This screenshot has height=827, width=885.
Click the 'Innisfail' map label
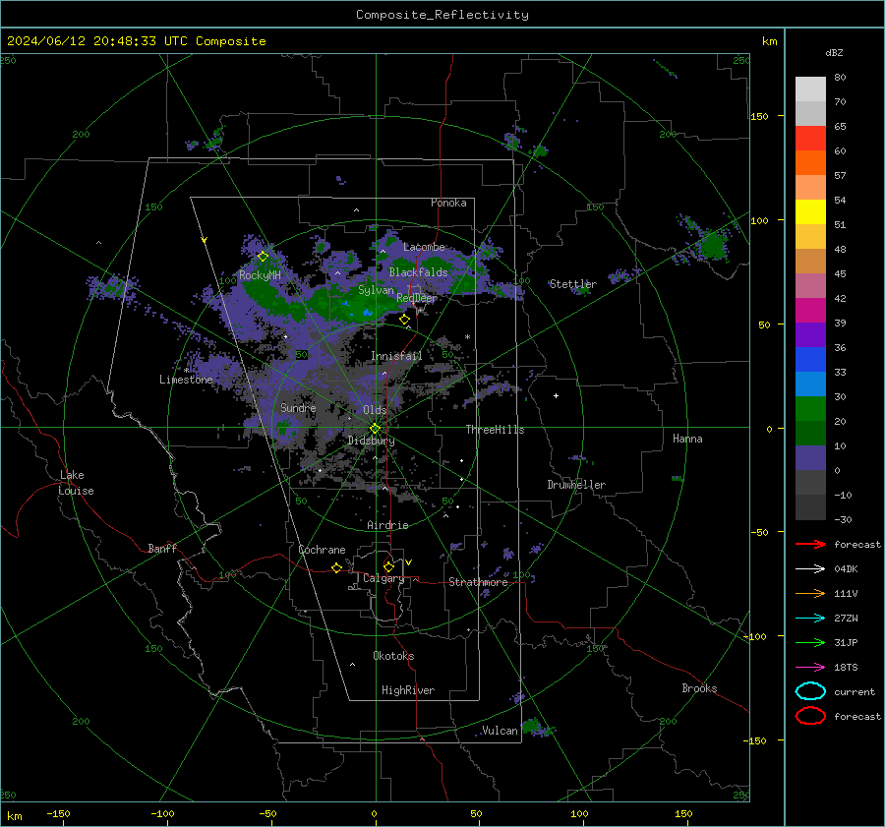pos(396,356)
